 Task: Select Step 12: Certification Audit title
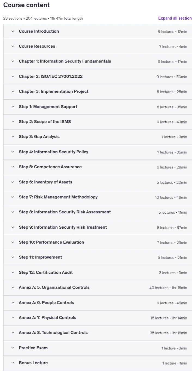click(46, 272)
